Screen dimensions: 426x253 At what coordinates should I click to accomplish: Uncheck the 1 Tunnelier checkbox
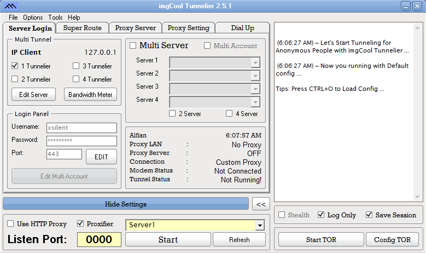click(x=15, y=66)
